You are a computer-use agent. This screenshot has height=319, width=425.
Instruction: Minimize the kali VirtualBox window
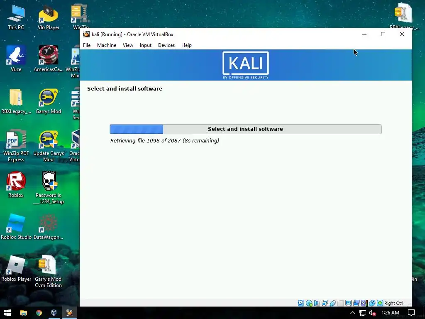[x=364, y=34]
